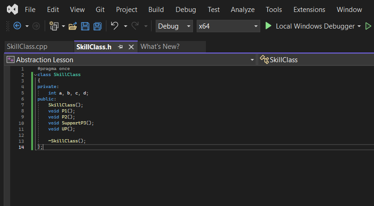Toggle the pin on SkillClass.h tab
This screenshot has width=374, height=206.
121,47
